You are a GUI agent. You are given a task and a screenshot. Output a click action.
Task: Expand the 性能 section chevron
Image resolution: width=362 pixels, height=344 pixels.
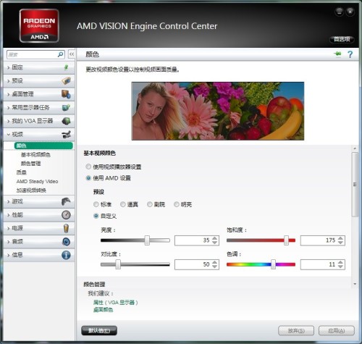9,215
